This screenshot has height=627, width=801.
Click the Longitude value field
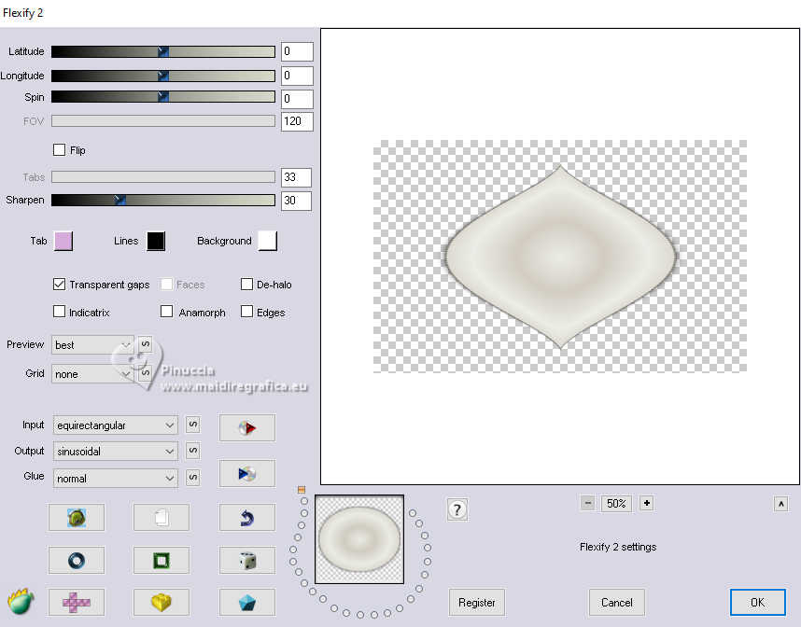coord(297,76)
